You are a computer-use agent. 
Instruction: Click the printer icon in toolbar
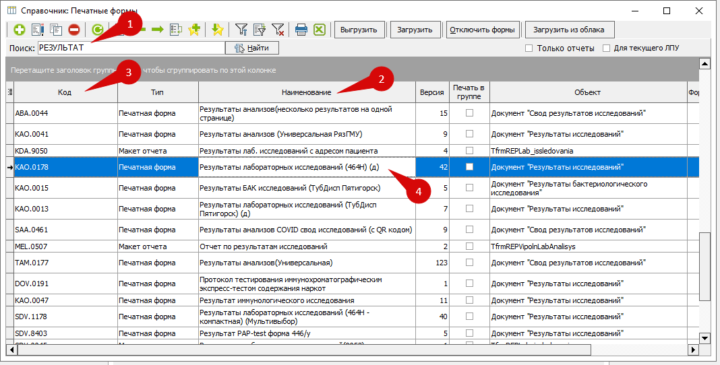click(x=301, y=30)
